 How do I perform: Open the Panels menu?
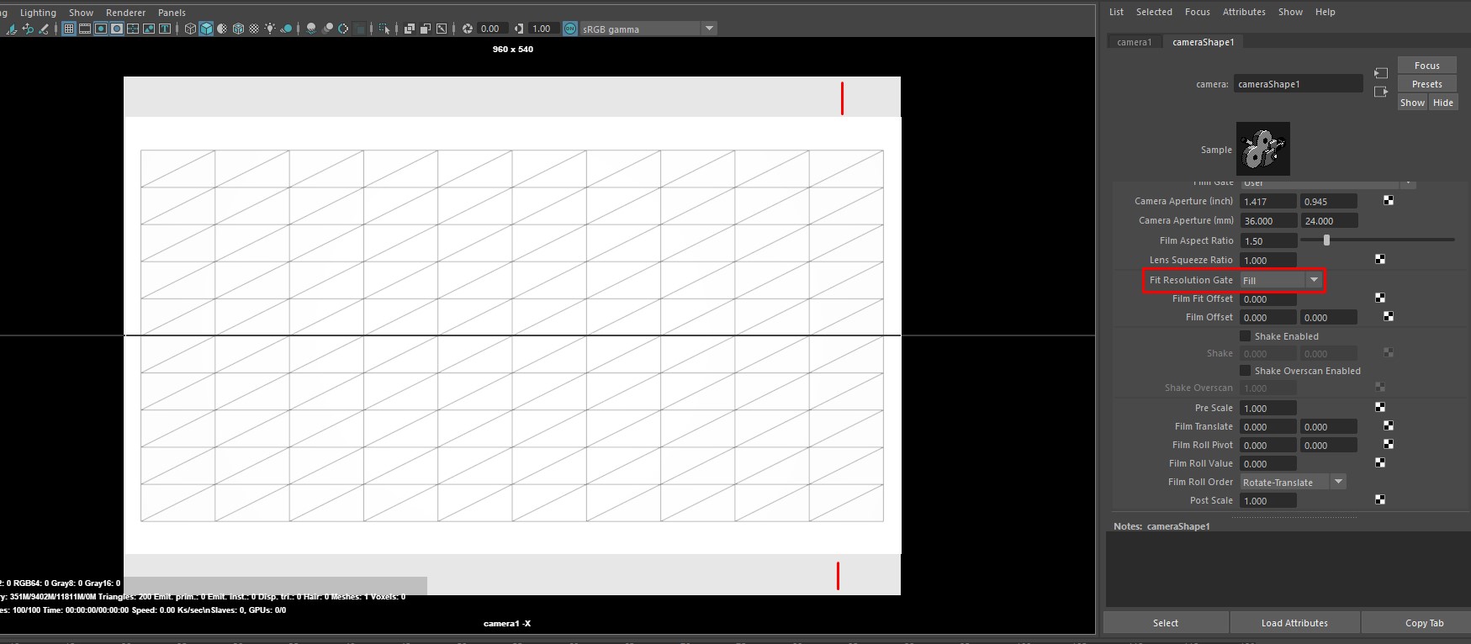point(172,13)
